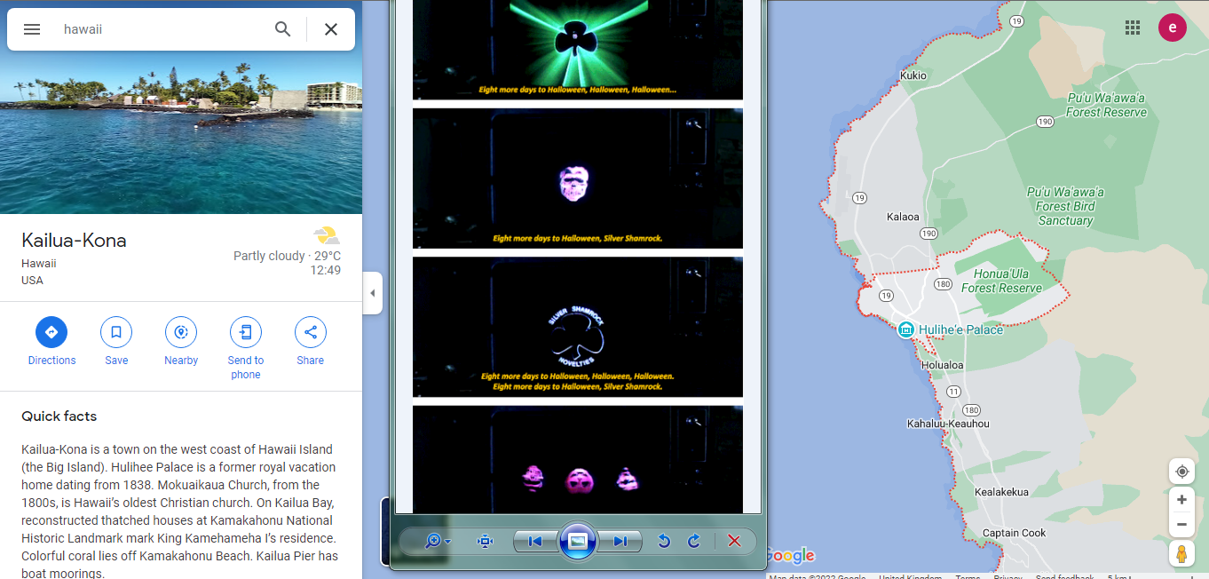This screenshot has width=1209, height=579.
Task: Zoom in on the map
Action: (1181, 500)
